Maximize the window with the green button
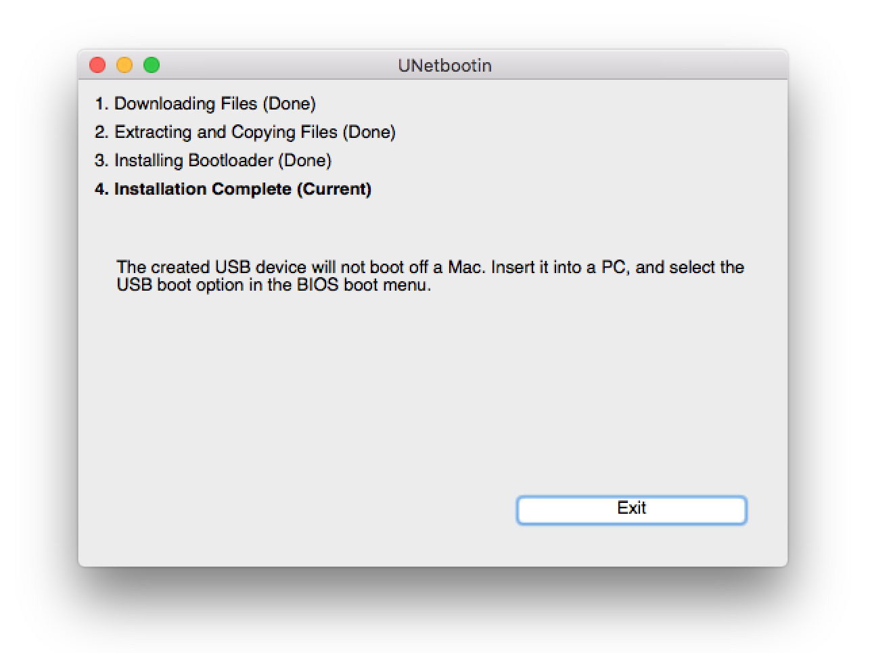The width and height of the screenshot is (870, 653). (152, 65)
